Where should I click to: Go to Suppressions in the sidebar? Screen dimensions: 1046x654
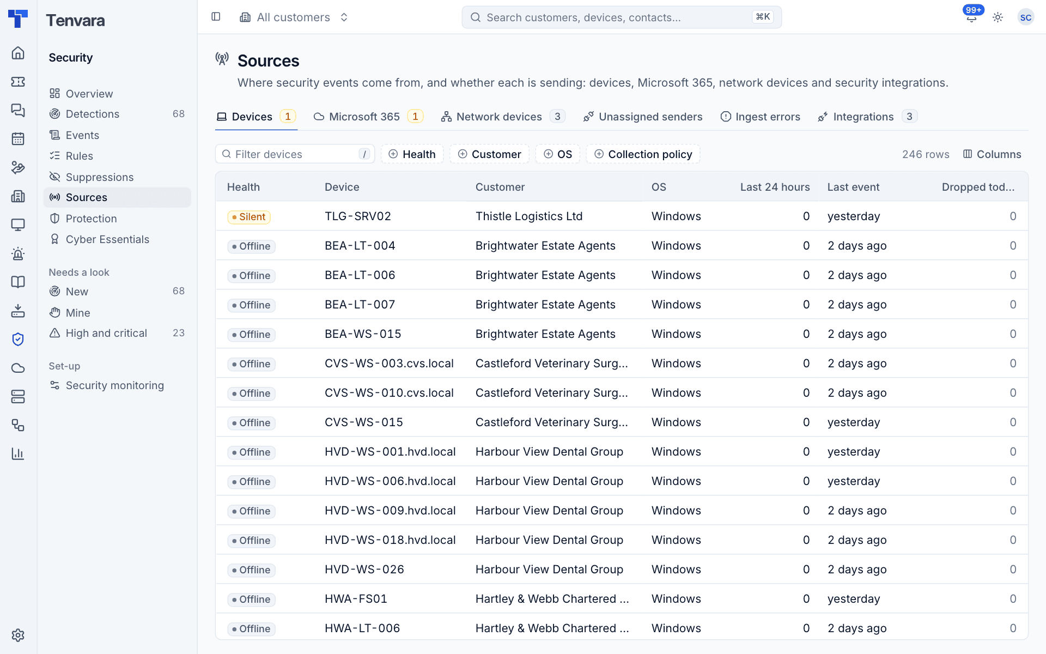pos(117,177)
